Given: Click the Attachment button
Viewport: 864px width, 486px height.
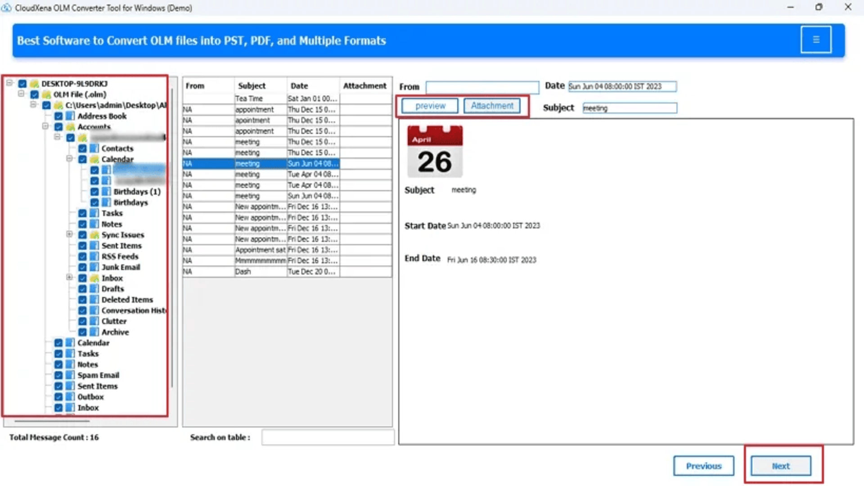Looking at the screenshot, I should click(x=492, y=106).
